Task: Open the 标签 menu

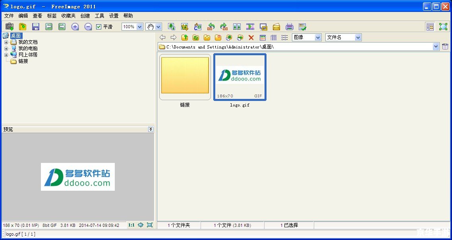Action: pyautogui.click(x=52, y=15)
